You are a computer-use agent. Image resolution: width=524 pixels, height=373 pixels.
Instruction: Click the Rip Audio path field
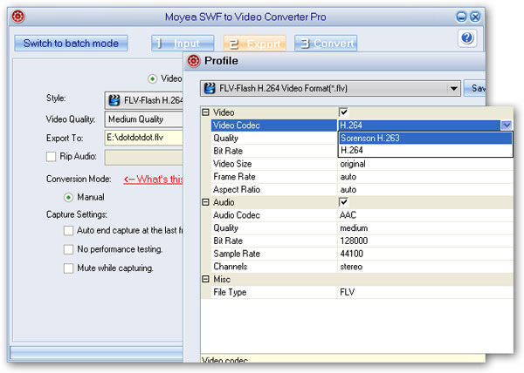tap(144, 158)
